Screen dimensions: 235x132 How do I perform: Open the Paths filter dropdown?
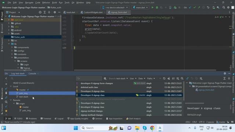[x=151, y=78]
